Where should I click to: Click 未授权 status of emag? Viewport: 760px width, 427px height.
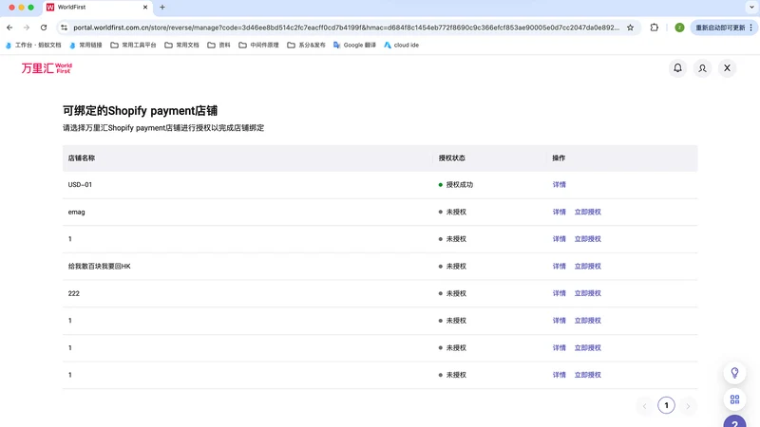point(452,212)
